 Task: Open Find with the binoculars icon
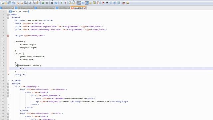point(52,3)
